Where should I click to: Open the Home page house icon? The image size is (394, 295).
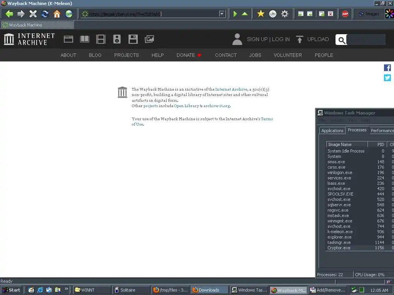pos(57,14)
